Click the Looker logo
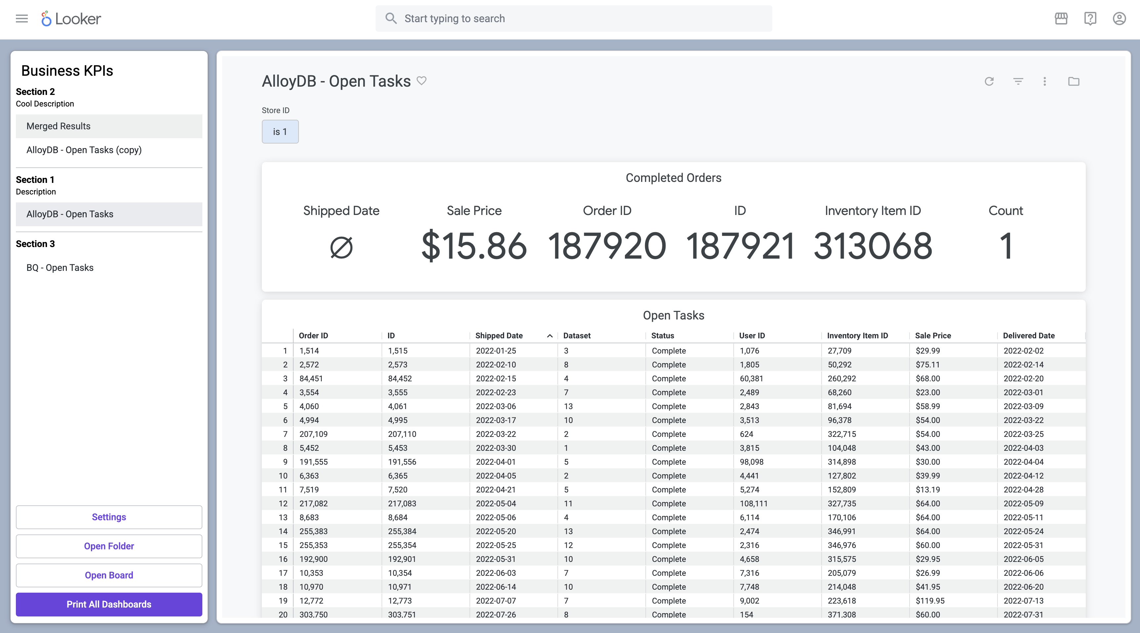The image size is (1140, 633). [x=71, y=19]
